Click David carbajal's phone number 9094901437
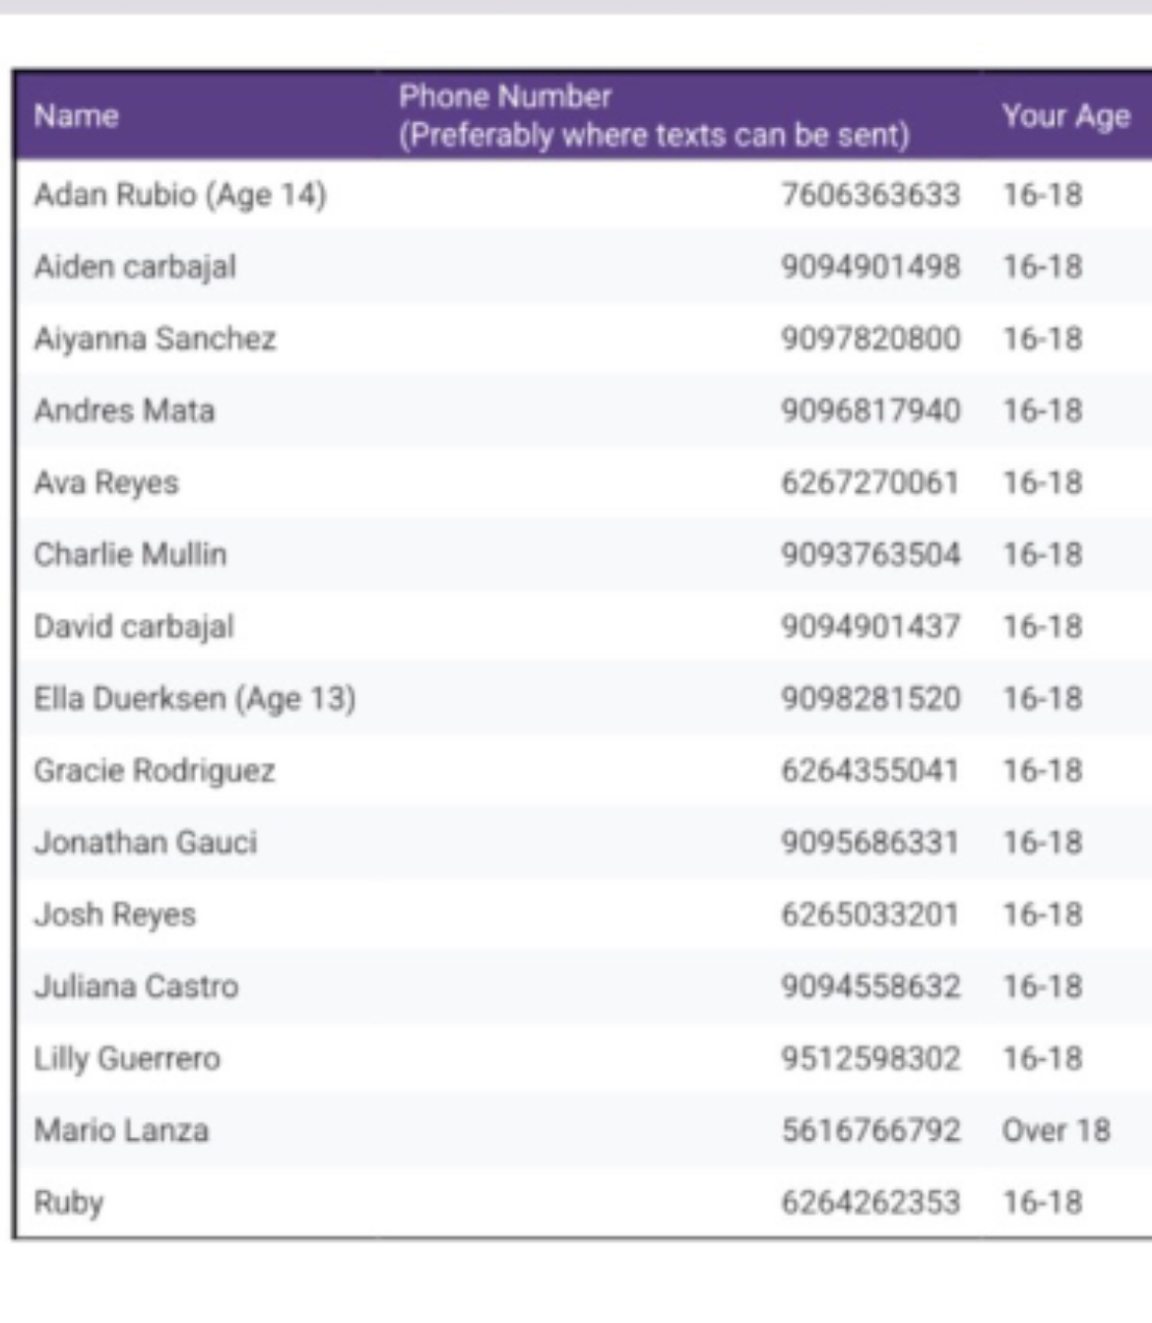Viewport: 1152px width, 1323px height. click(x=870, y=626)
